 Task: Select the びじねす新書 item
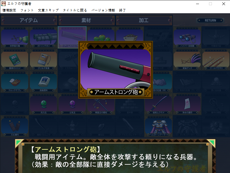[43, 60]
